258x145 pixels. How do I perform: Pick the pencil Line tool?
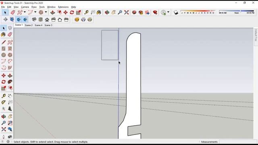[4, 42]
